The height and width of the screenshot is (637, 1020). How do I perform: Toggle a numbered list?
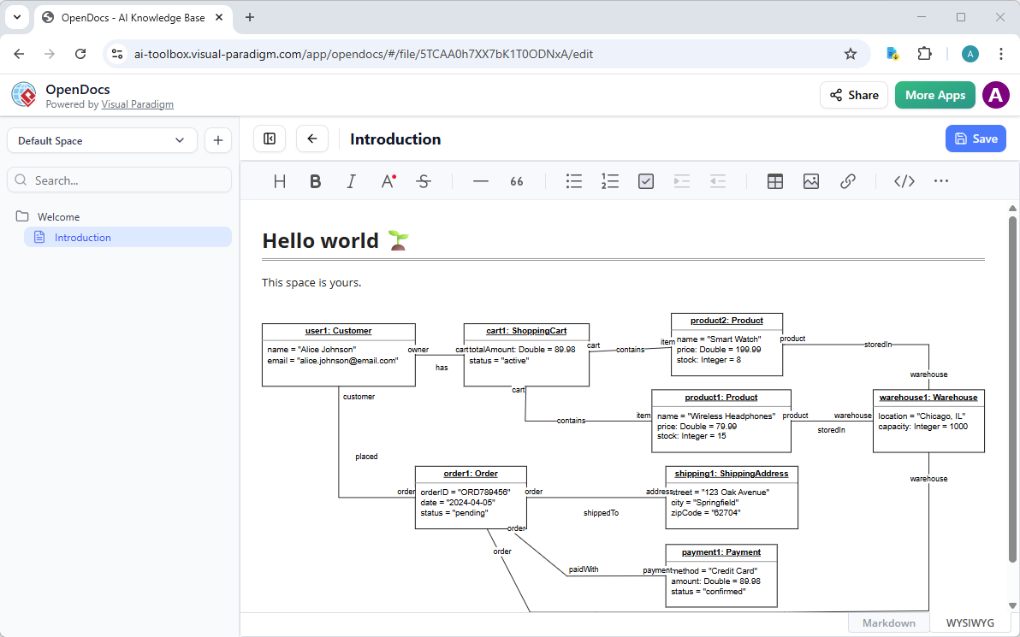pyautogui.click(x=609, y=180)
